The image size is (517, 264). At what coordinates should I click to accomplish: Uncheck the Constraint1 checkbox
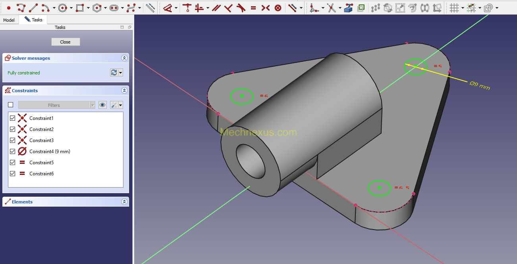pyautogui.click(x=12, y=118)
